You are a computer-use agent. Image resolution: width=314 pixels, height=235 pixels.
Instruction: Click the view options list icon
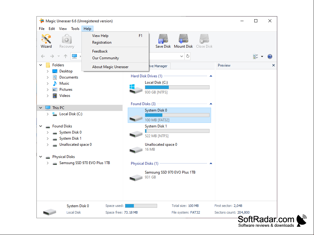255,57
